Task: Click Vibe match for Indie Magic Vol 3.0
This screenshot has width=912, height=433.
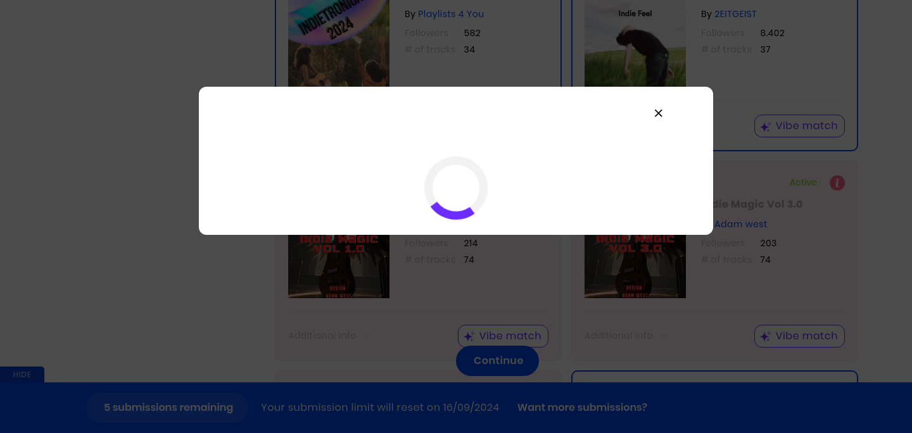Action: coord(799,336)
